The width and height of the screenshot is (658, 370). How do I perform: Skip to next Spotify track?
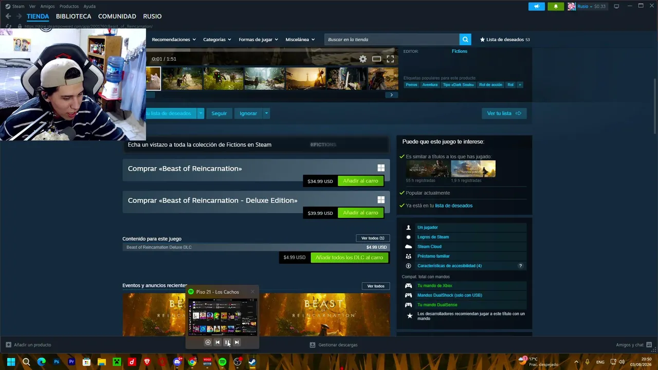tap(237, 342)
